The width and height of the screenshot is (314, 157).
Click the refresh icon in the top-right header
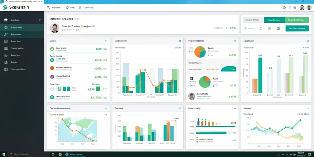click(284, 8)
